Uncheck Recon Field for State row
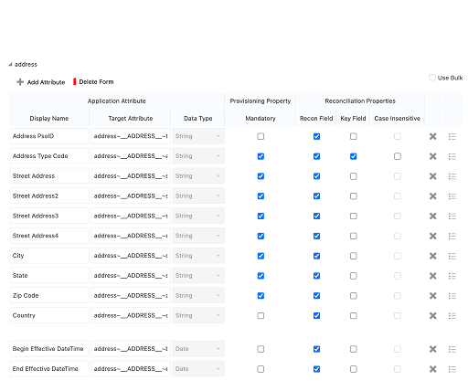Viewport: 468px width, 391px height. 316,276
